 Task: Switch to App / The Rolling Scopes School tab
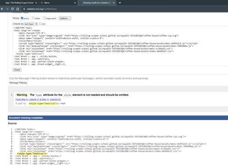19,3
